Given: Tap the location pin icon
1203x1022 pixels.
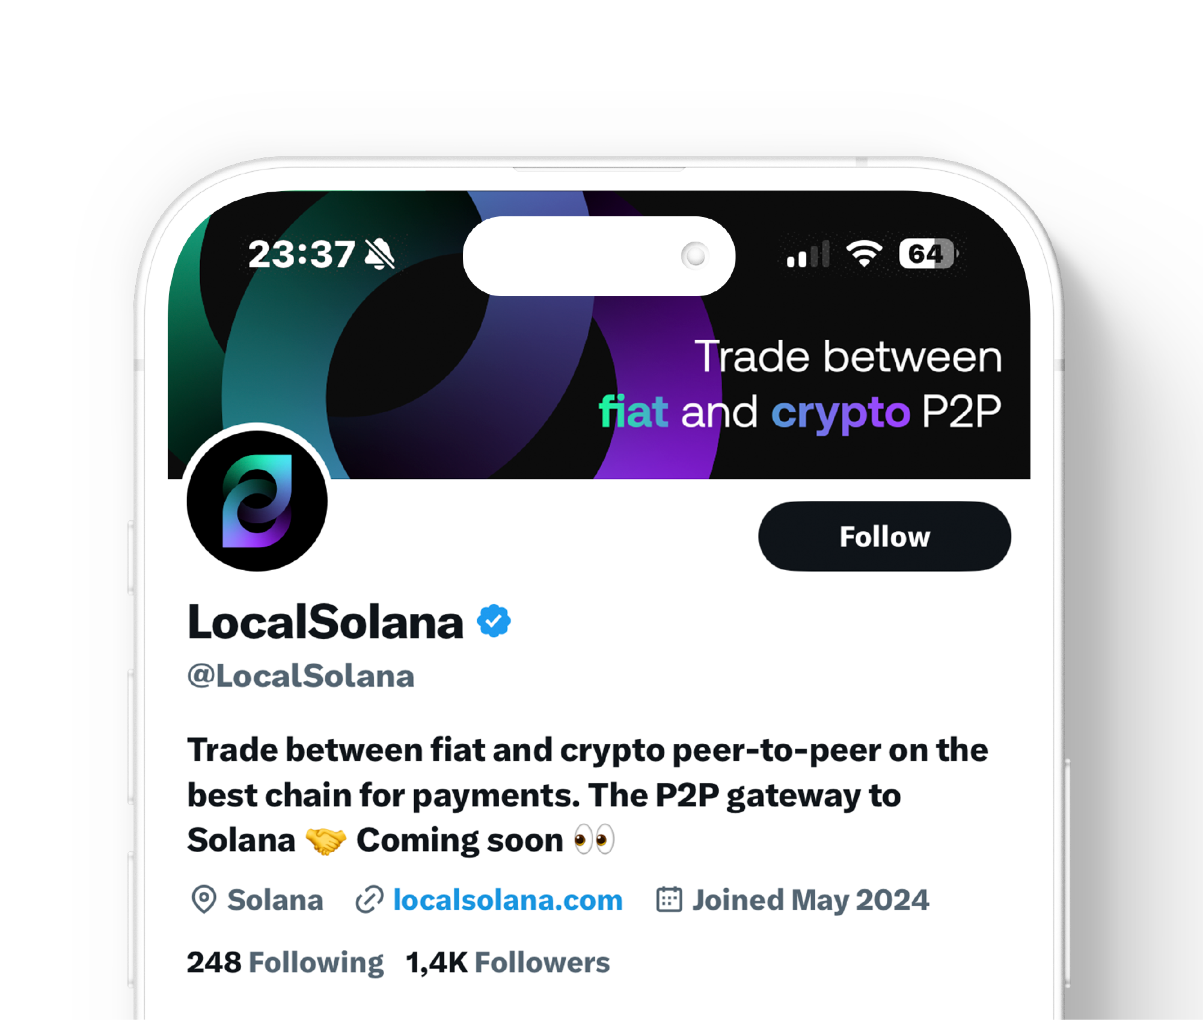Looking at the screenshot, I should coord(204,899).
